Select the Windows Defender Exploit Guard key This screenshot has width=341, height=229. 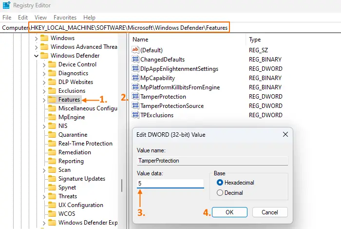(88, 223)
